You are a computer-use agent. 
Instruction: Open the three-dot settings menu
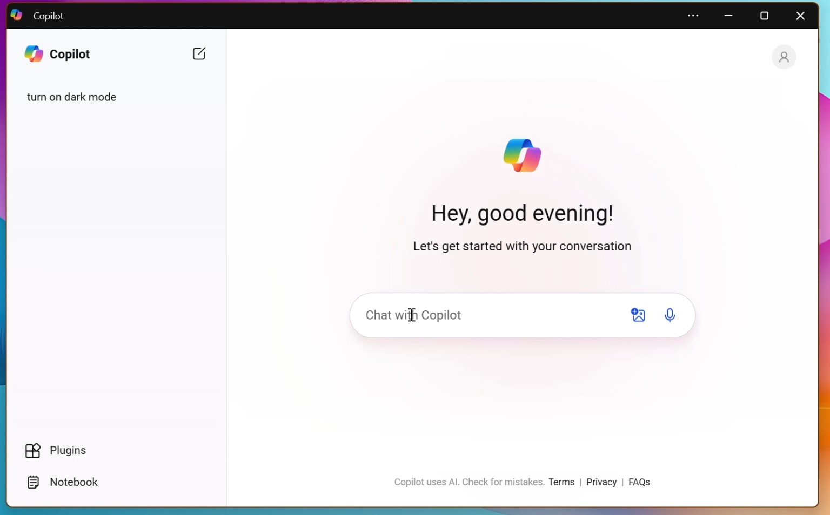pyautogui.click(x=693, y=16)
